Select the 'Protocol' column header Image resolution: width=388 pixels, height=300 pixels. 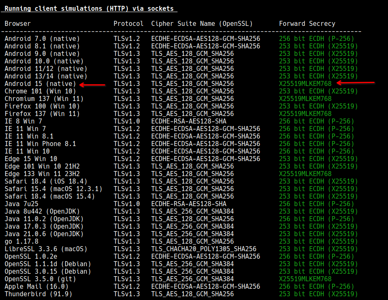click(128, 24)
